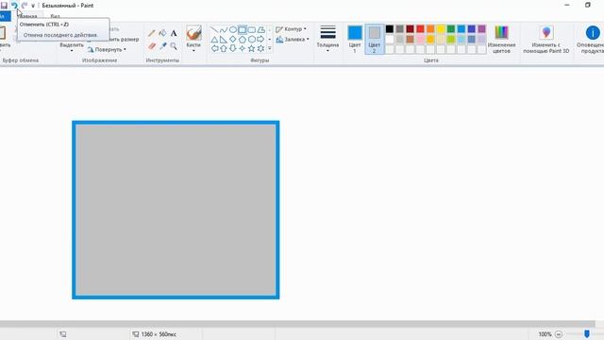604x340 pixels.
Task: Choose the Left arrow shape
Action: coord(214,48)
